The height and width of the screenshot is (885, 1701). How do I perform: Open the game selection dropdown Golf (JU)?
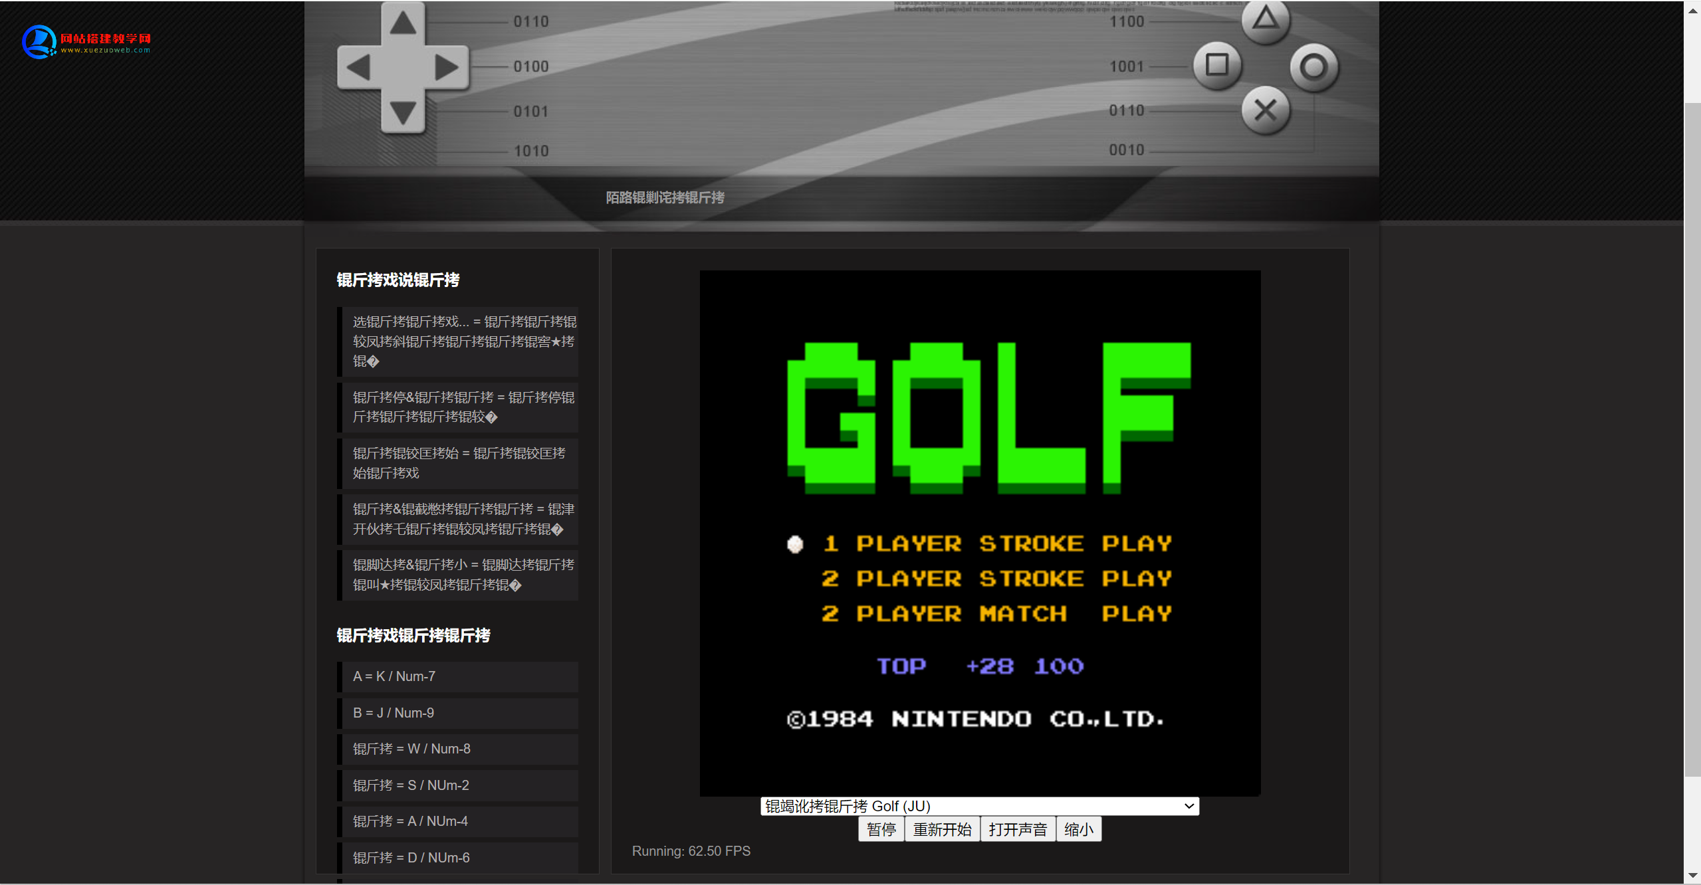point(980,806)
